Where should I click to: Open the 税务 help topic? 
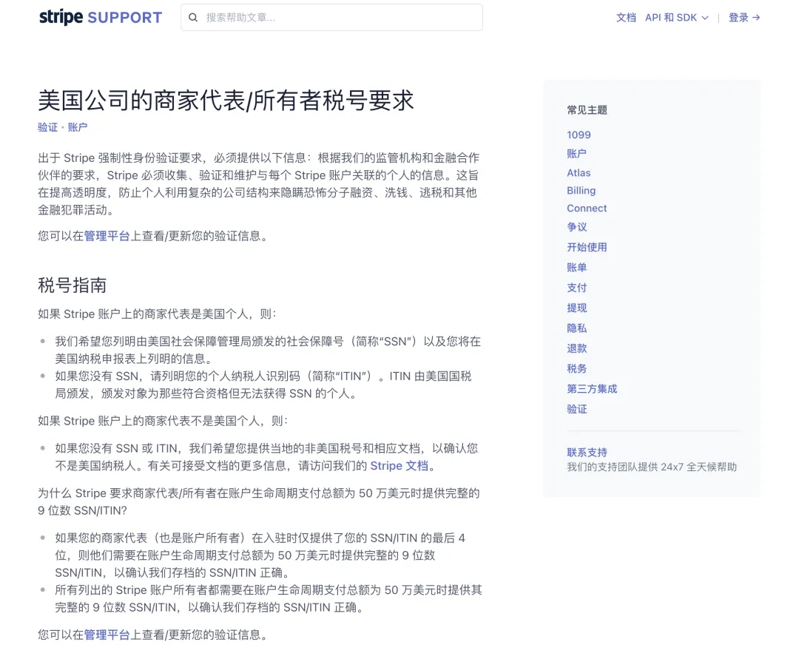(x=576, y=368)
